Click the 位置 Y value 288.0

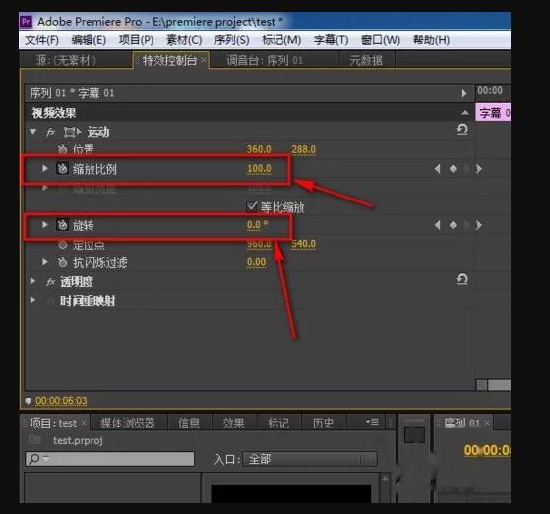click(303, 150)
